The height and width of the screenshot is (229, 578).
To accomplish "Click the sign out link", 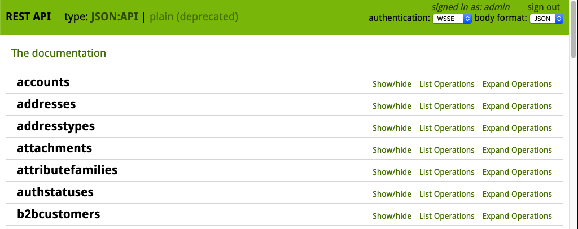I will point(543,7).
